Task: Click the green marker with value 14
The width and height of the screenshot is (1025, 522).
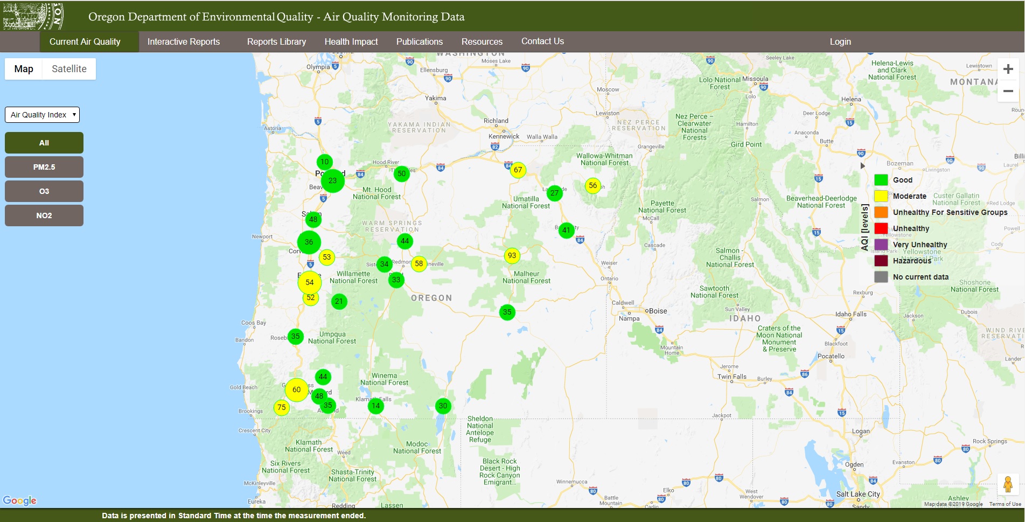Action: coord(375,406)
